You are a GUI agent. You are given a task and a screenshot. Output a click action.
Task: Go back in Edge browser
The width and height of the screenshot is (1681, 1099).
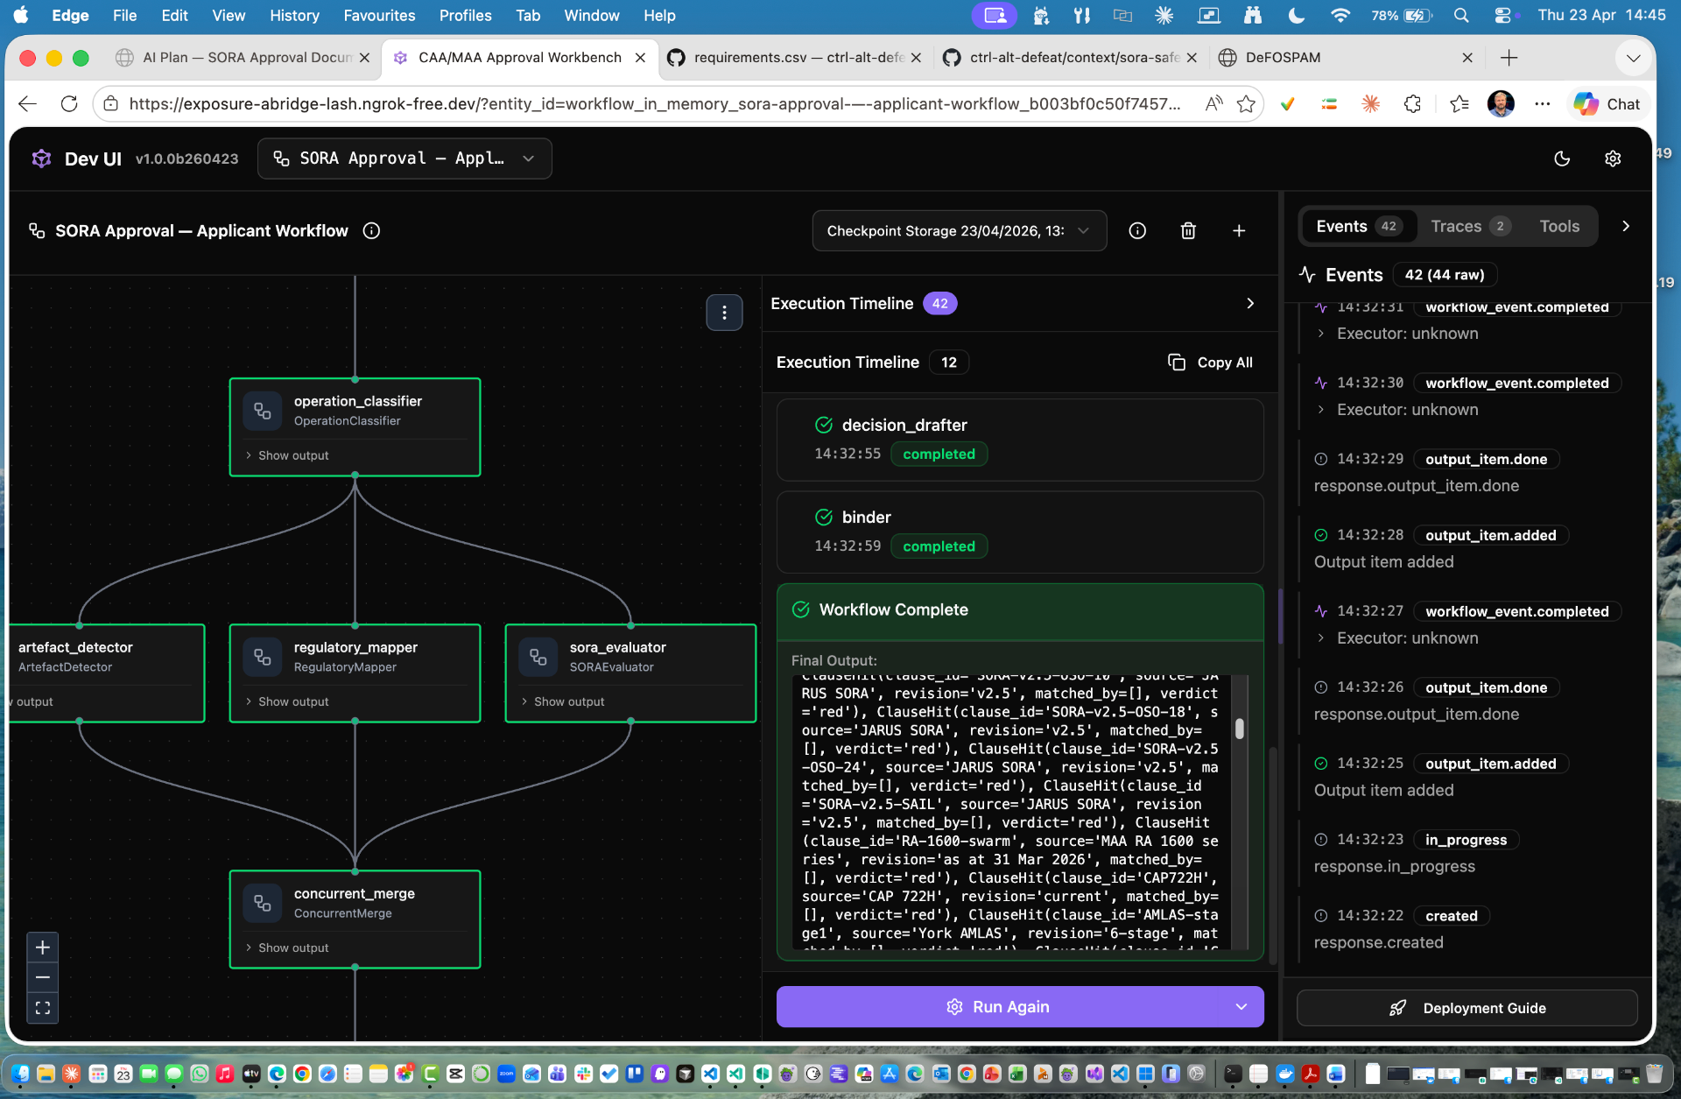click(x=28, y=103)
